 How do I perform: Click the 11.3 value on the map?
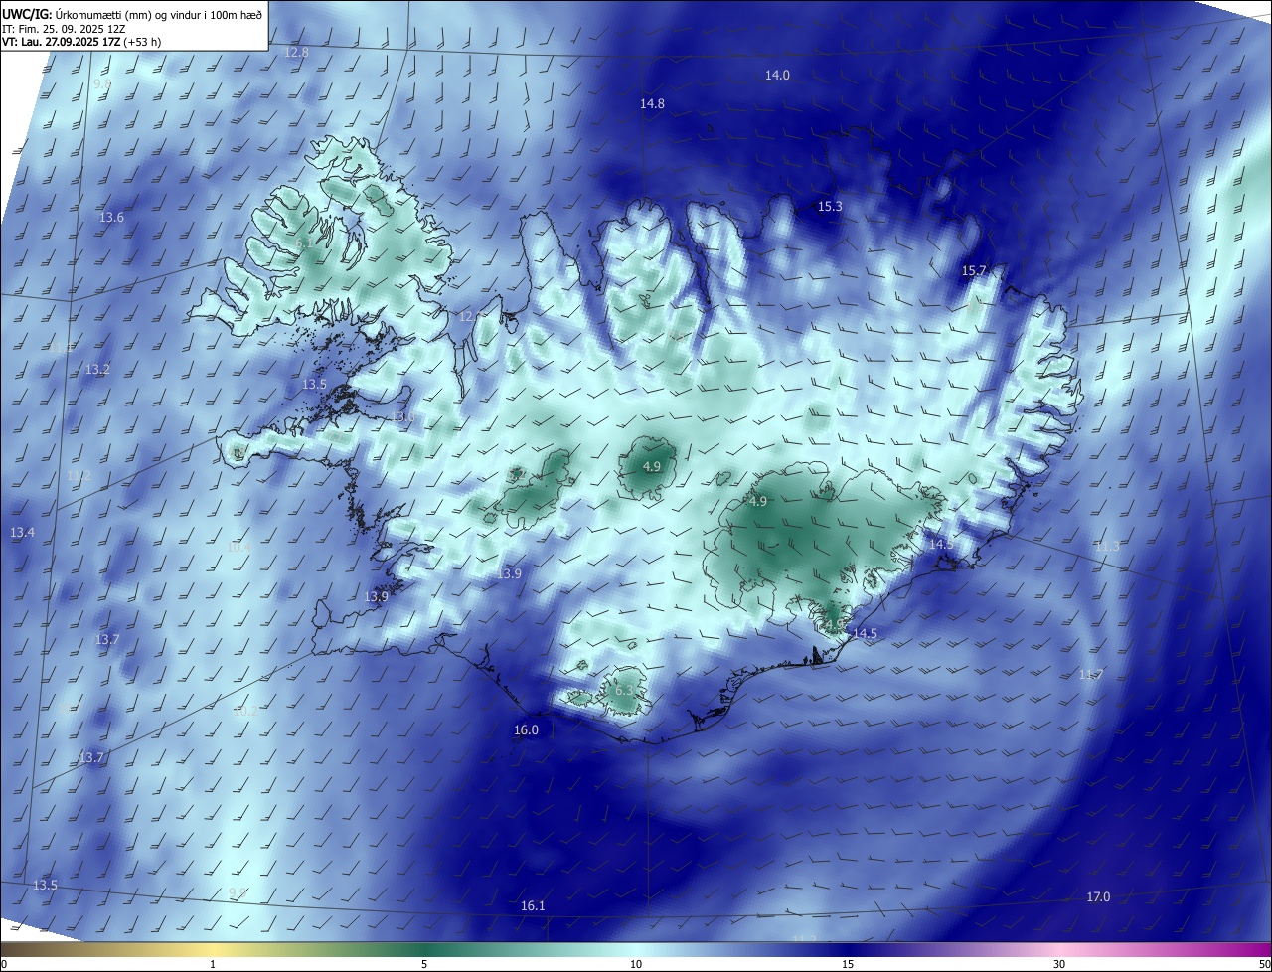(1106, 547)
